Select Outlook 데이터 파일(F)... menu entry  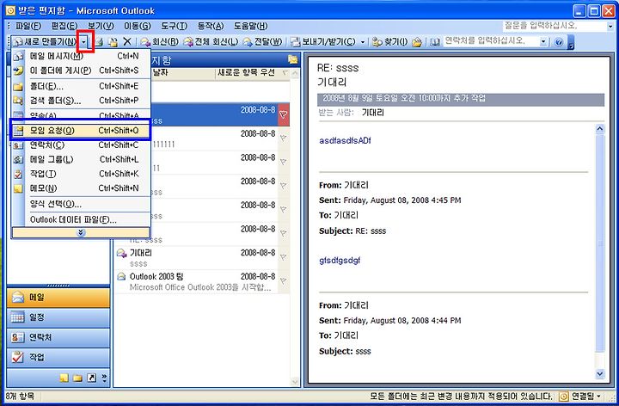(81, 219)
